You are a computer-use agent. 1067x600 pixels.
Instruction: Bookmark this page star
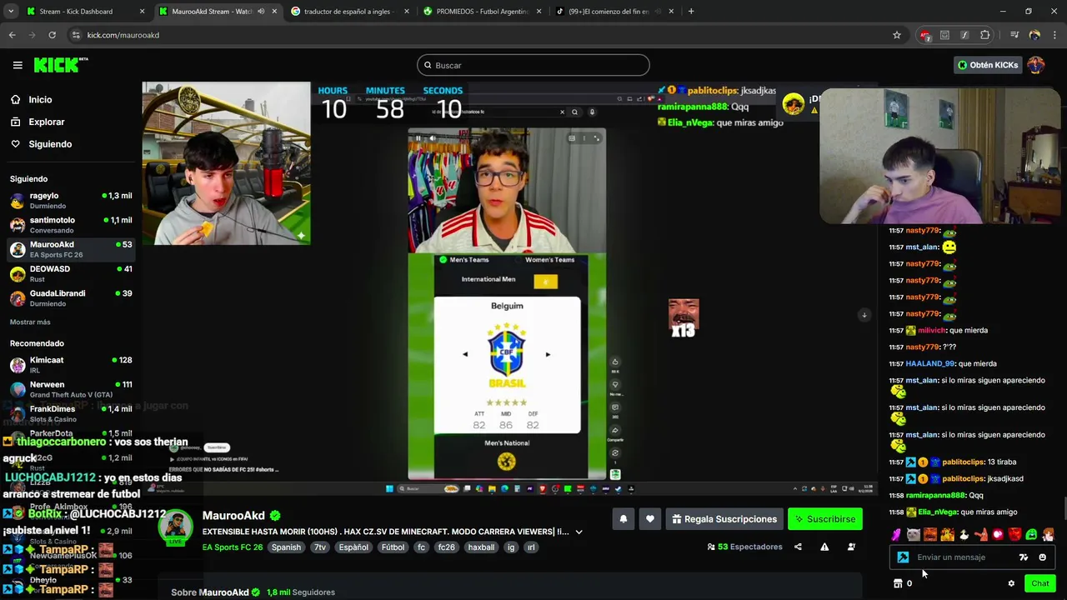click(x=897, y=35)
